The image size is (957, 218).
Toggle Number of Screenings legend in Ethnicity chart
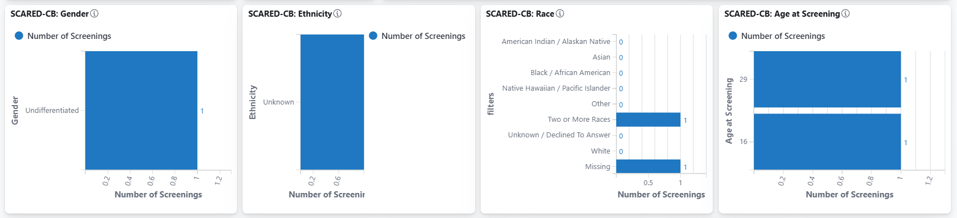pos(417,36)
